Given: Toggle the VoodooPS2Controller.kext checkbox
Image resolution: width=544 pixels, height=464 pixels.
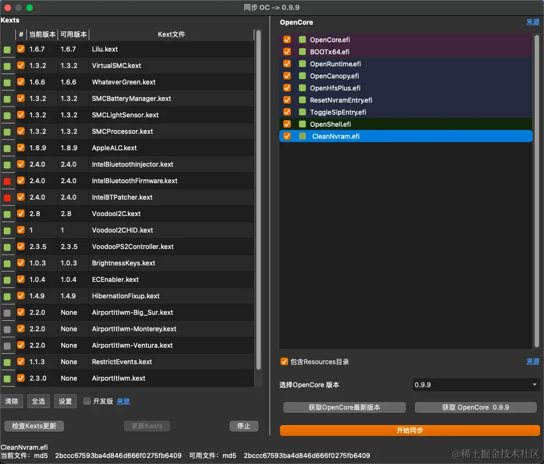Looking at the screenshot, I should point(21,246).
